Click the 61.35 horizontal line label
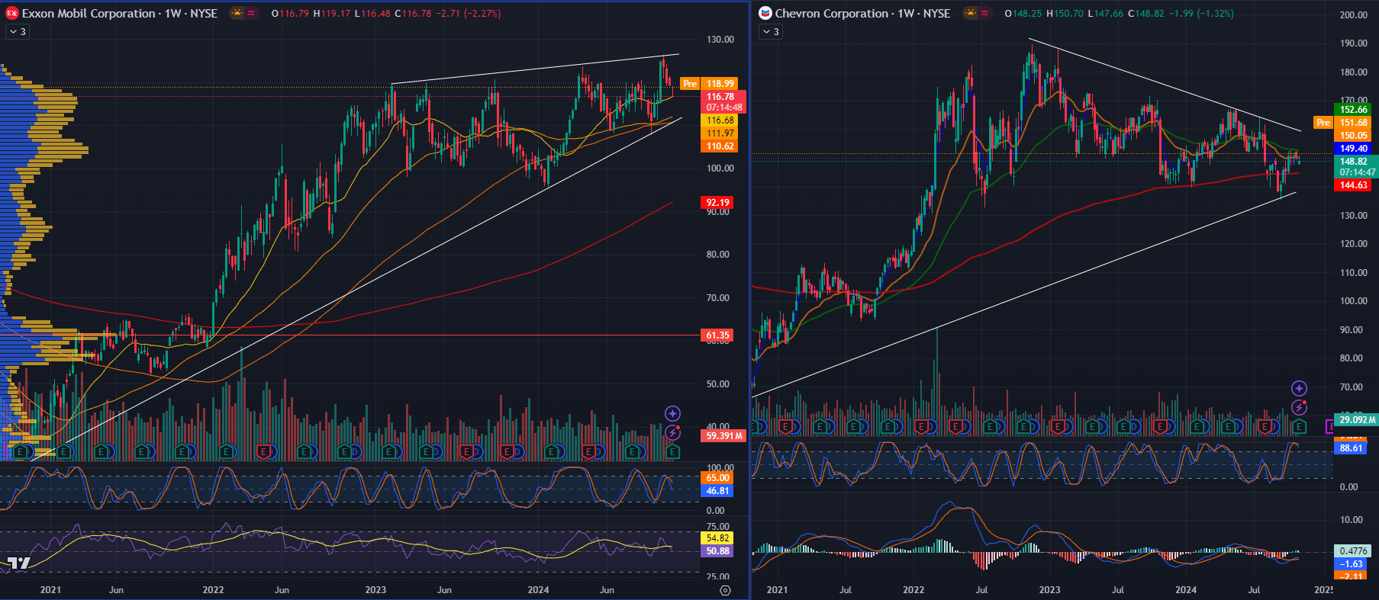Image resolution: width=1379 pixels, height=600 pixels. point(717,335)
